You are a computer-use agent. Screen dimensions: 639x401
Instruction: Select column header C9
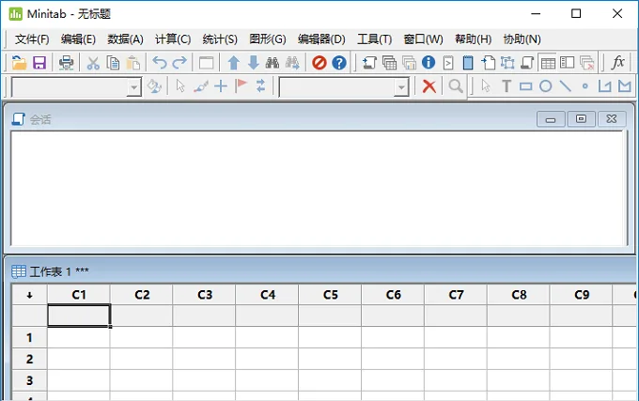(582, 295)
